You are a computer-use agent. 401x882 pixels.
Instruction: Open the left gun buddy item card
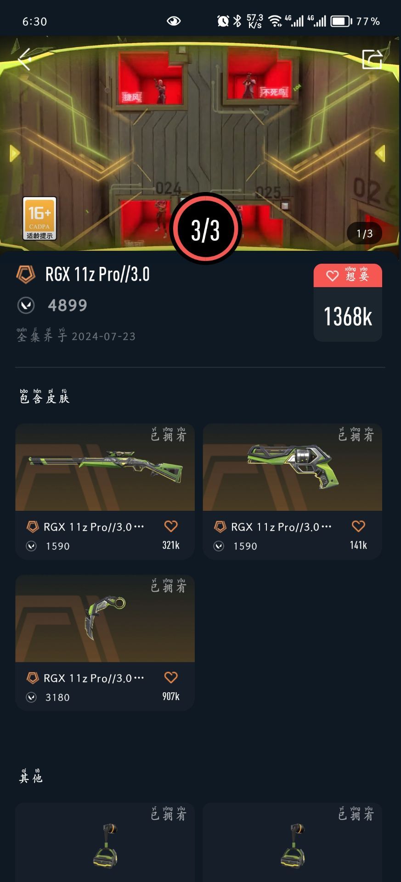click(105, 842)
